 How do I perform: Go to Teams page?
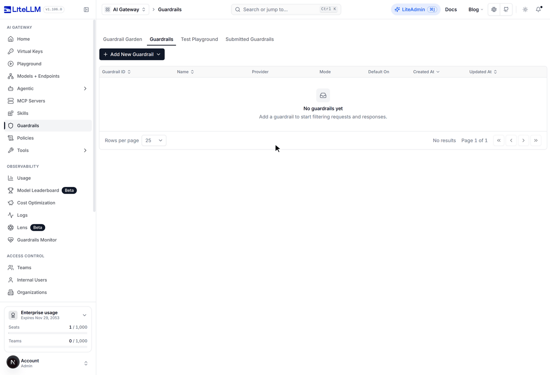[48, 267]
